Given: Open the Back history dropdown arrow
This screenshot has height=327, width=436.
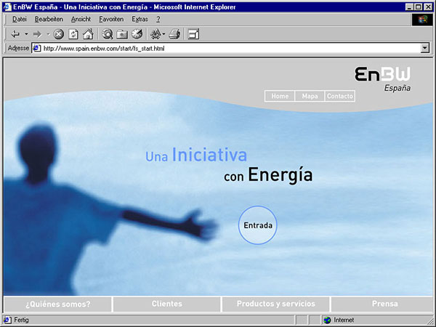Looking at the screenshot, I should coord(26,34).
